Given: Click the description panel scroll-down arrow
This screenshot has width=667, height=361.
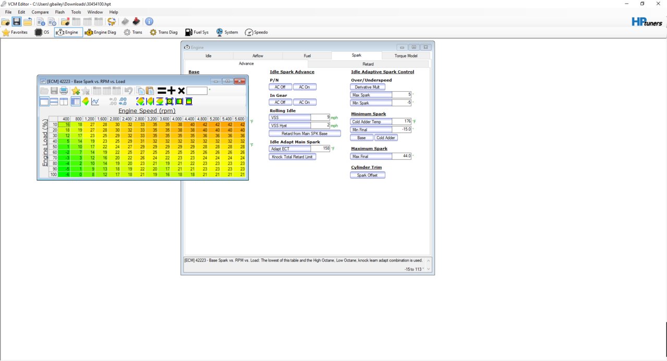Looking at the screenshot, I should point(429,269).
